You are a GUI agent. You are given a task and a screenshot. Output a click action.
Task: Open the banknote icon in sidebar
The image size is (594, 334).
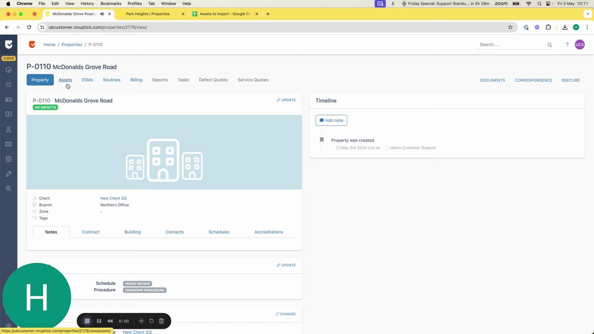[8, 144]
